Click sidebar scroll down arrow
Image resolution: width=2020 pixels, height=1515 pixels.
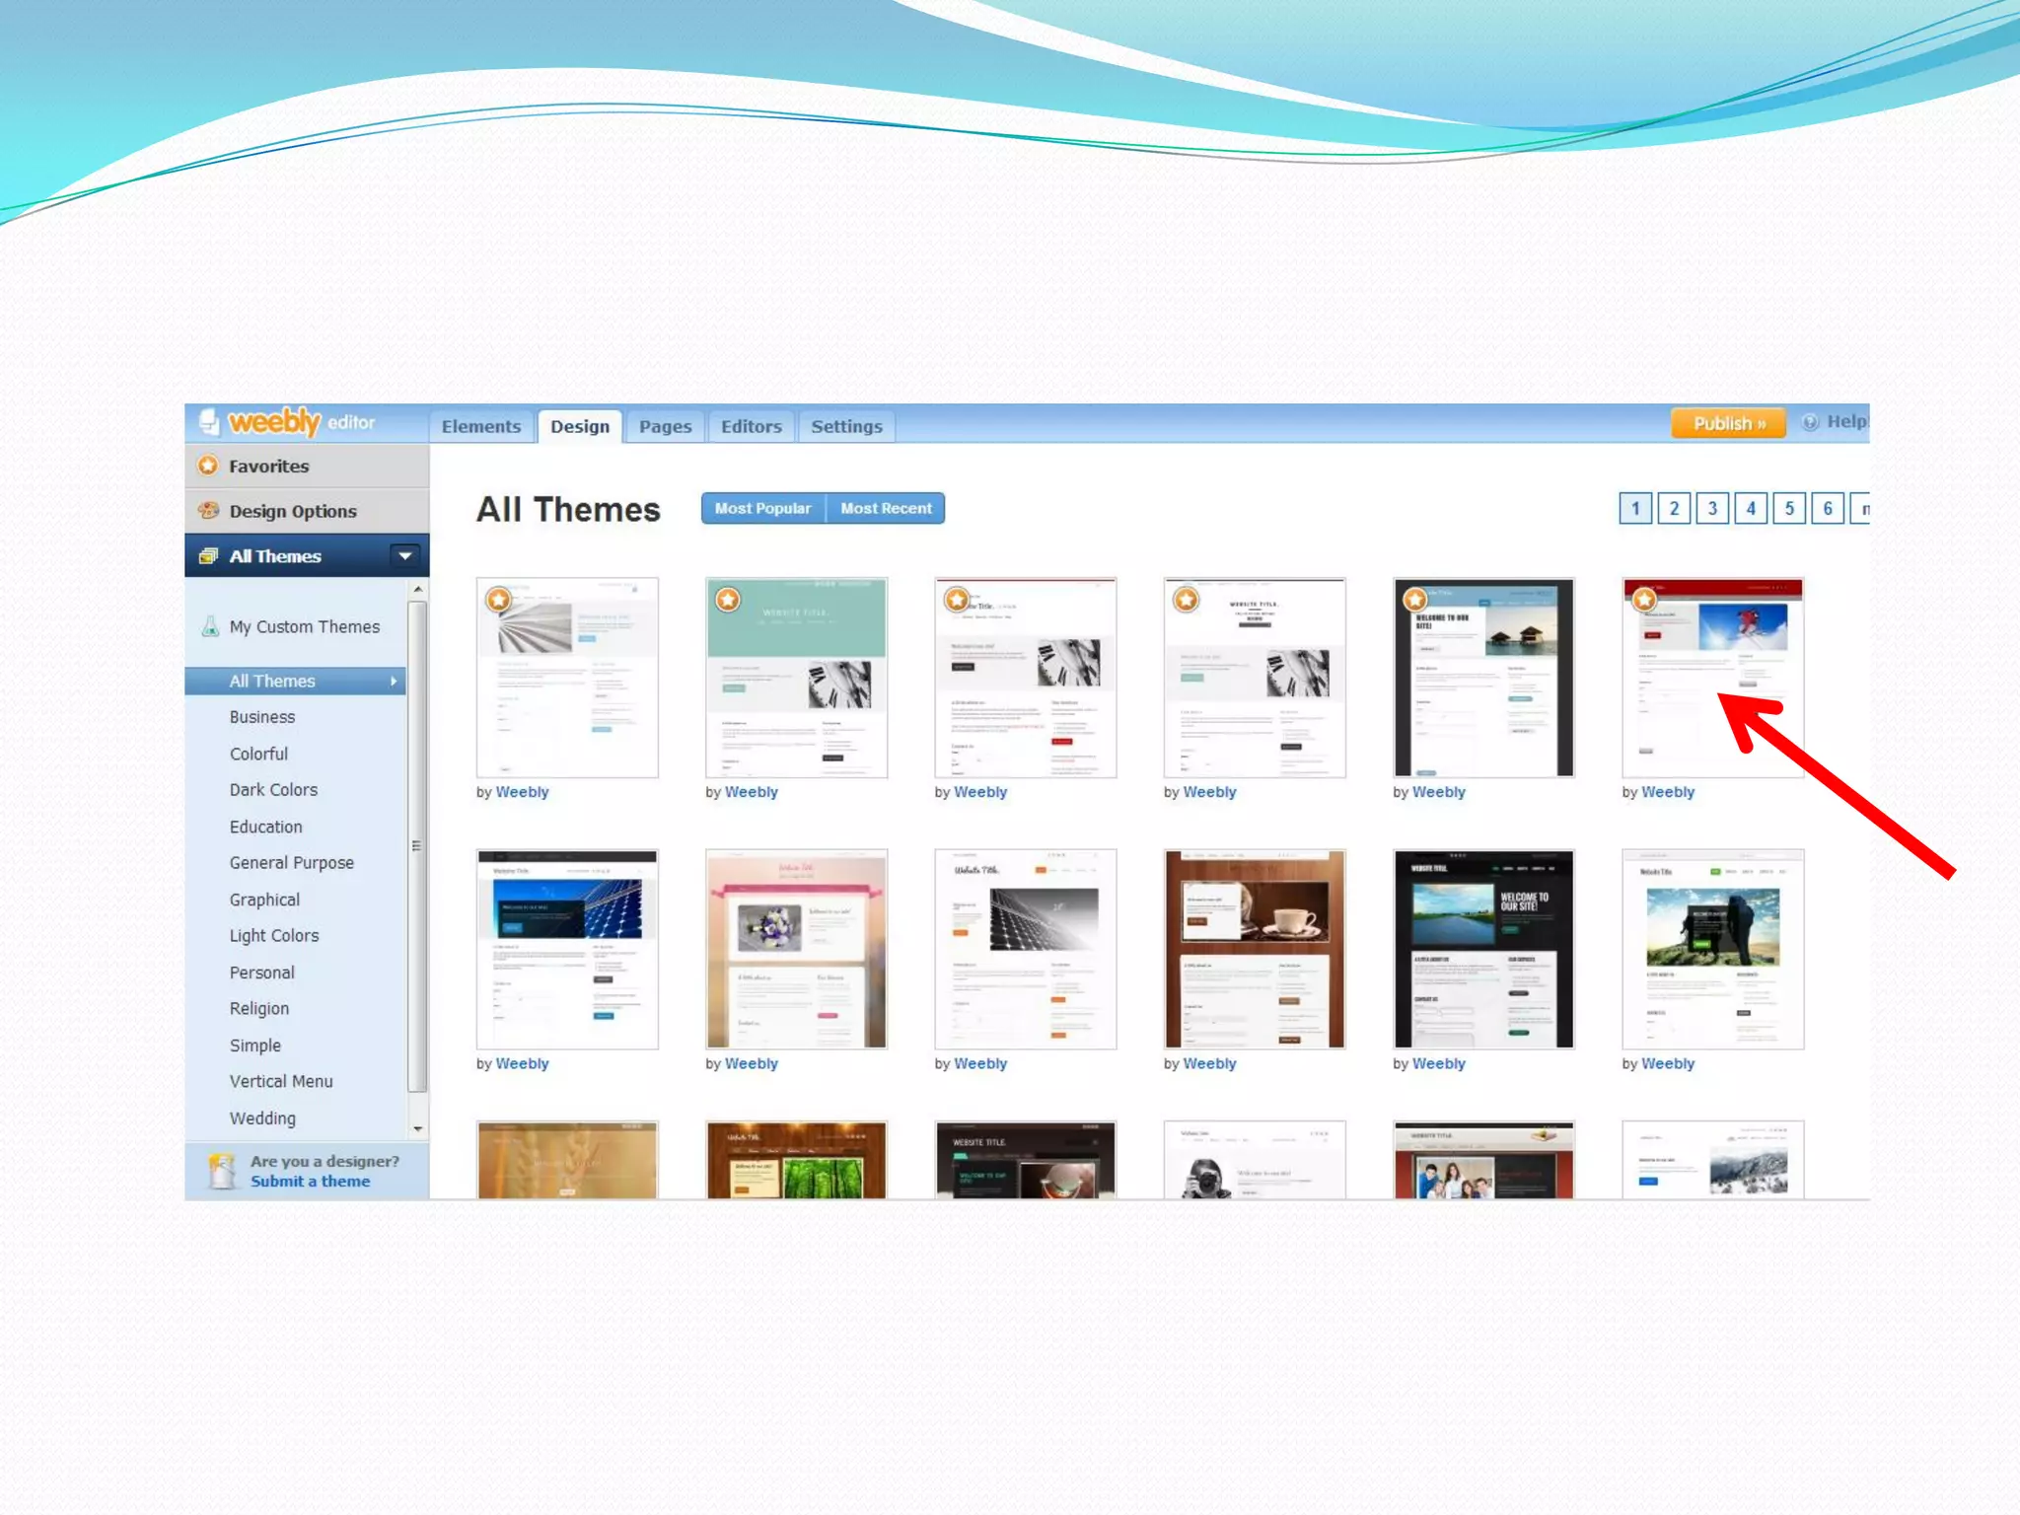point(418,1128)
